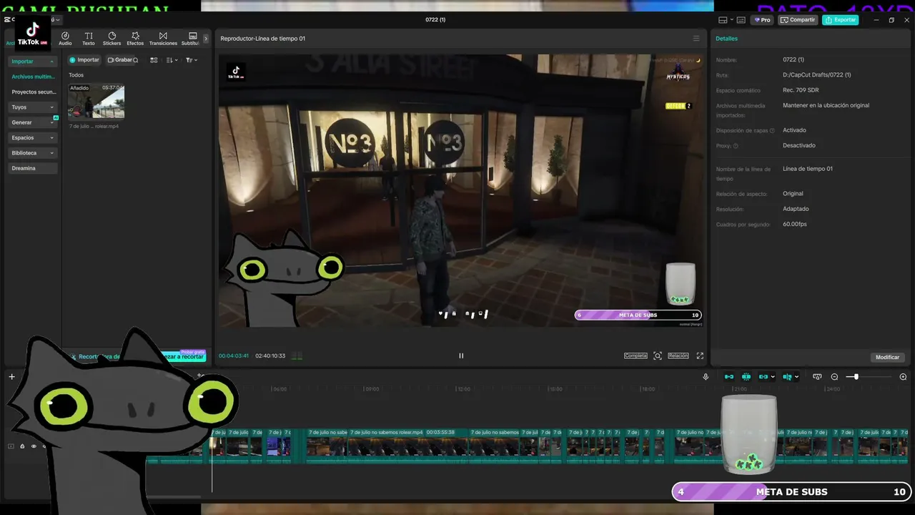Click the Pro upgrade button

point(761,20)
